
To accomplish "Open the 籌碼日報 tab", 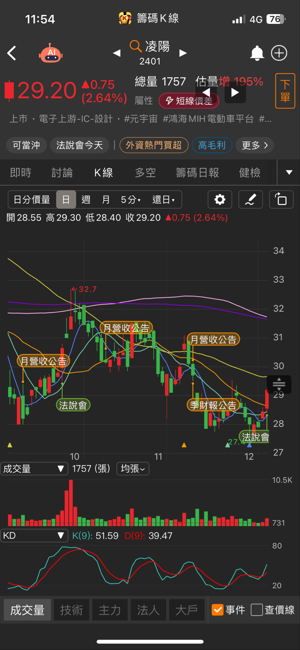I will click(x=197, y=173).
